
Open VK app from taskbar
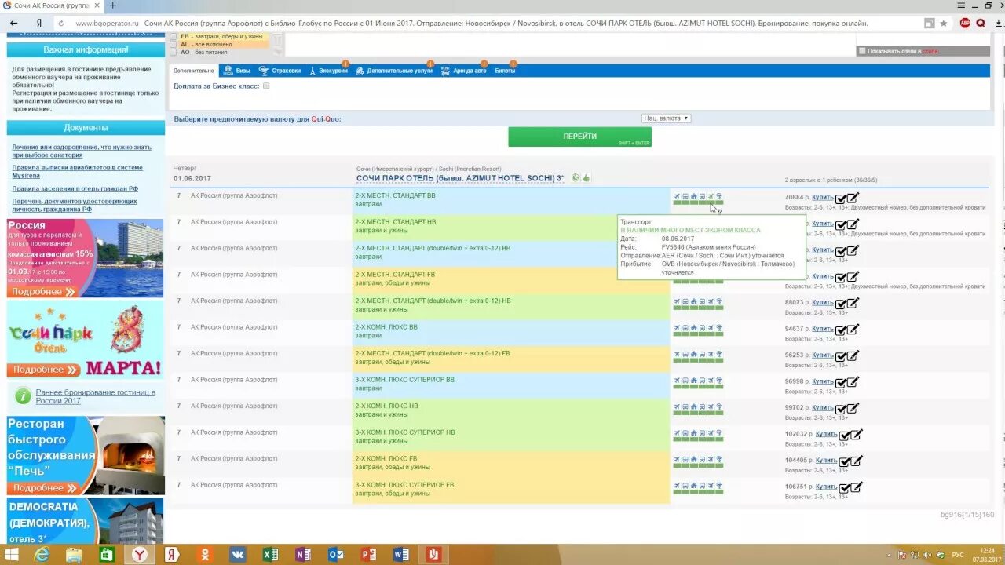pos(237,554)
